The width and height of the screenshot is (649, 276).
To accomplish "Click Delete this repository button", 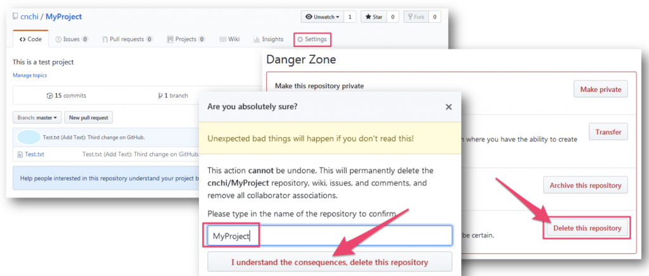I will (x=587, y=228).
